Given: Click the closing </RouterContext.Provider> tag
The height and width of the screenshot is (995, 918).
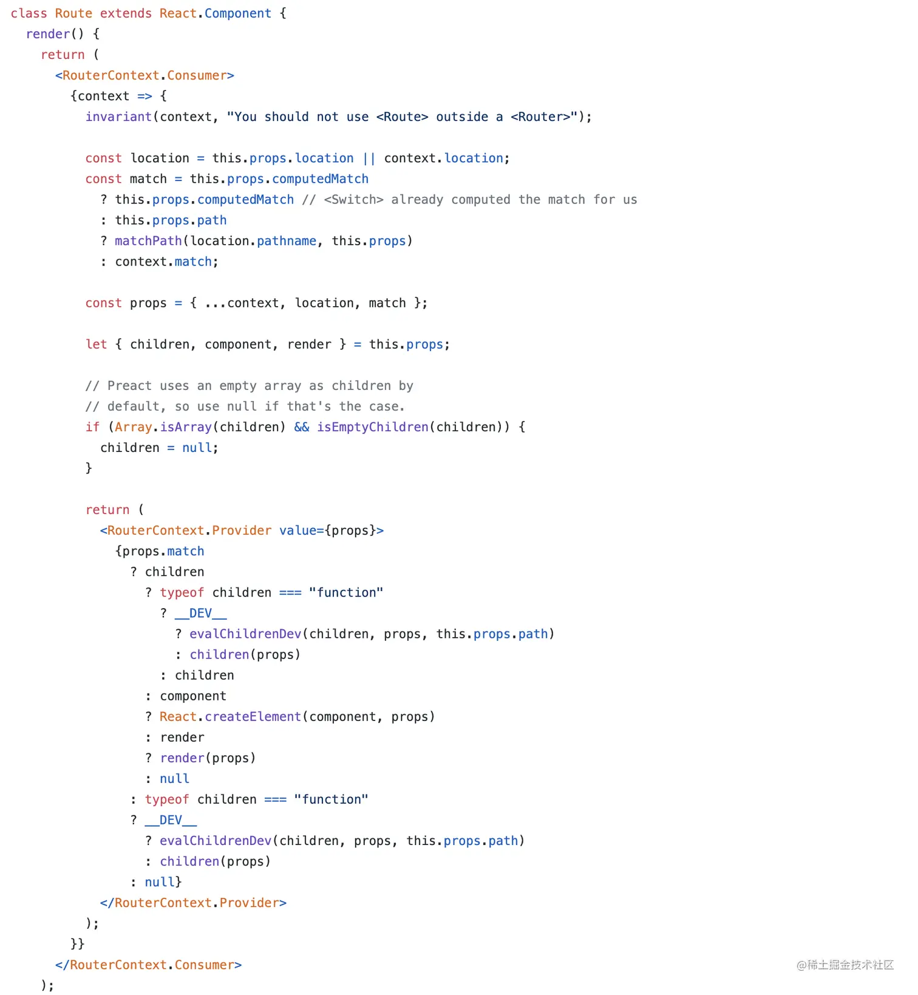Looking at the screenshot, I should coord(193,903).
